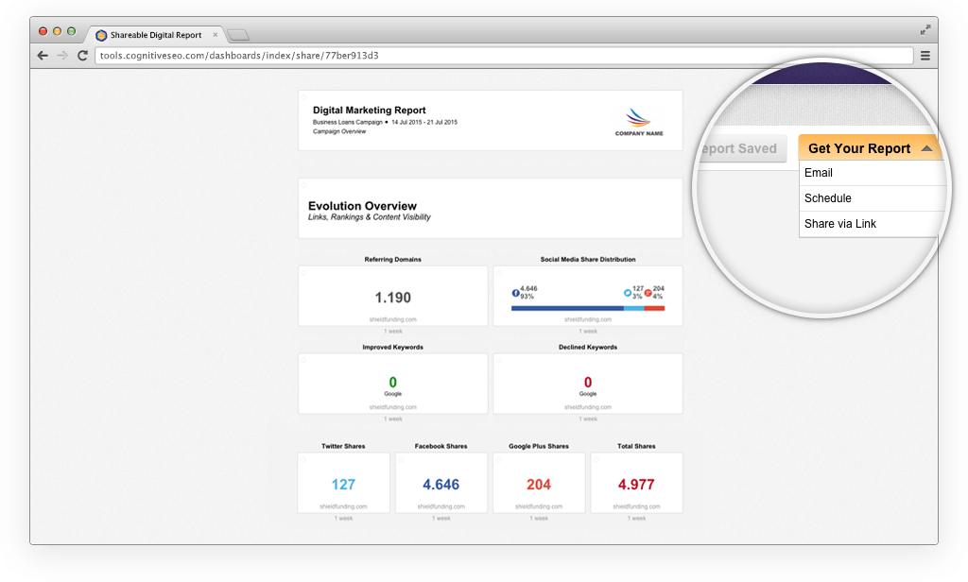Click the fullscreen expand arrows icon
The image size is (968, 582).
[x=925, y=29]
